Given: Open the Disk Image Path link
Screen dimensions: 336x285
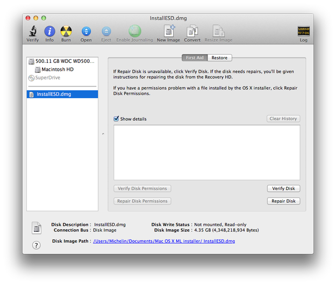Looking at the screenshot, I should tap(164, 241).
